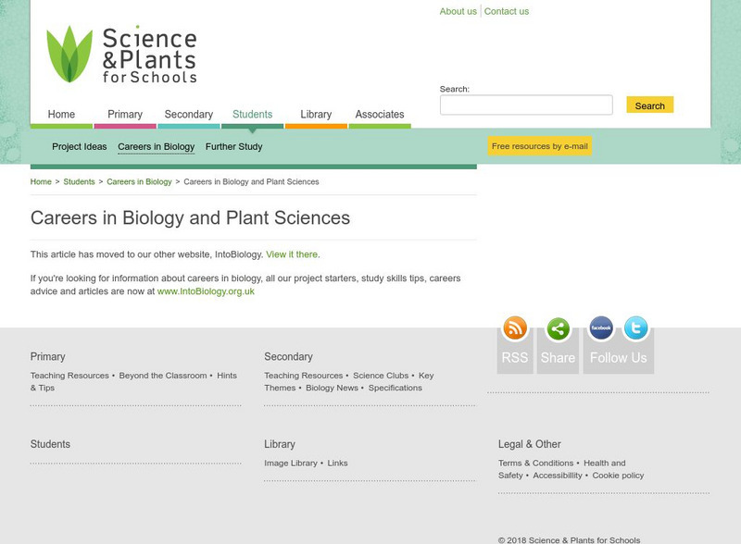Select Careers in Biology in the sub-menu

coord(159,145)
